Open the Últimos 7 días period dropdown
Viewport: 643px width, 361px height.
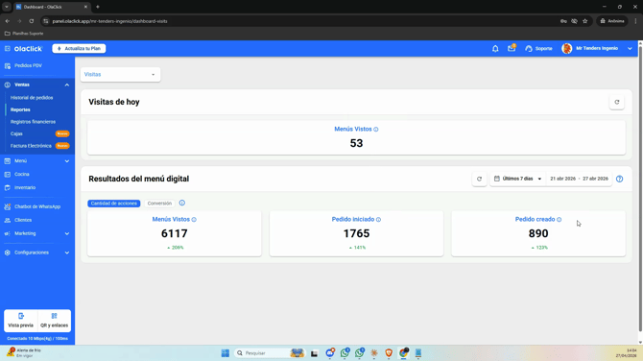tap(518, 179)
